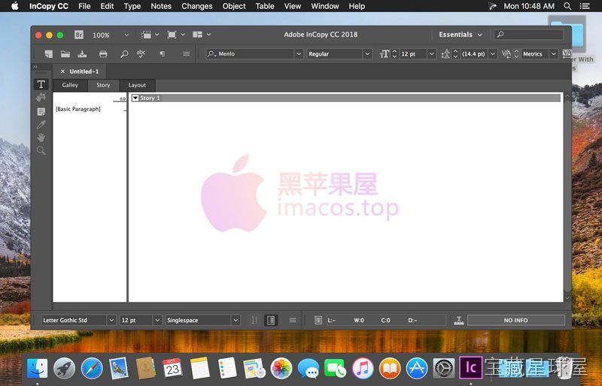Step the kerning stepper arrows

tap(516, 54)
